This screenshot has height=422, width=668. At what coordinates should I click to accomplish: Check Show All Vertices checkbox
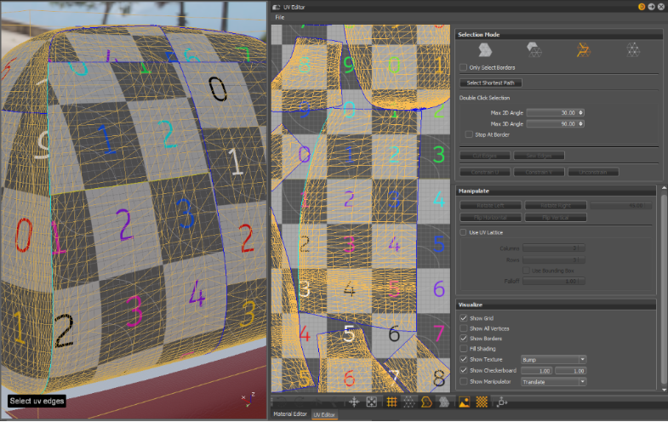pos(464,328)
